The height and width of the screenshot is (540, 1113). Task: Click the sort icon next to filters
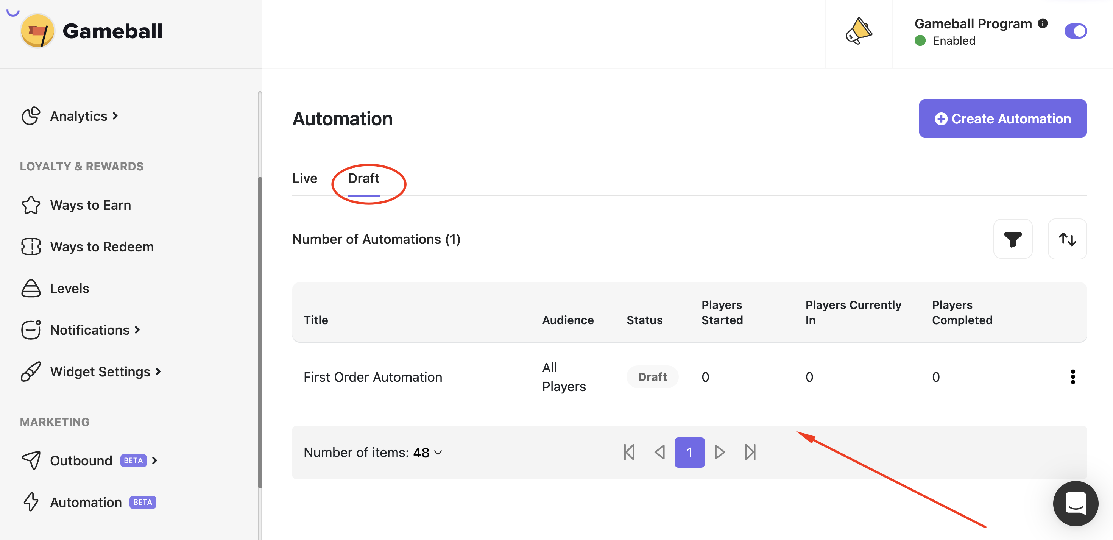click(1067, 239)
